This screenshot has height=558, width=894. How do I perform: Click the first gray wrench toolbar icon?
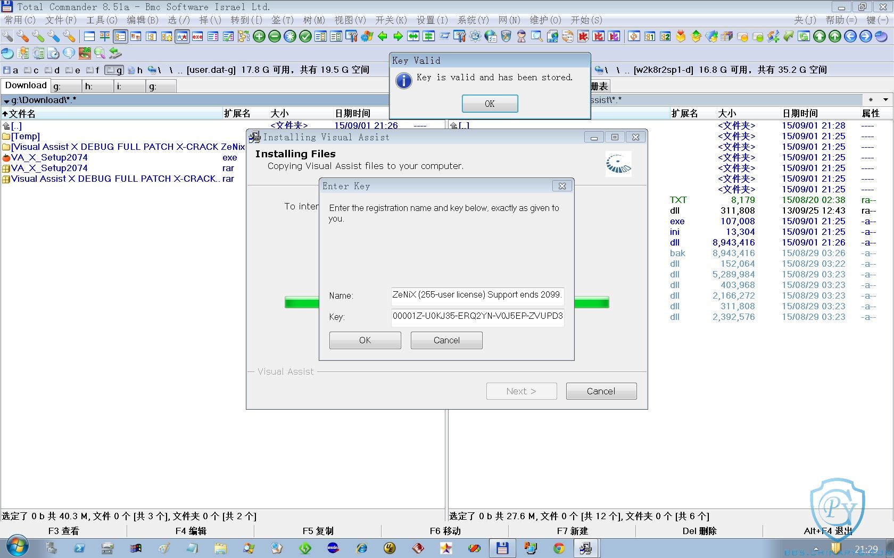[x=7, y=37]
